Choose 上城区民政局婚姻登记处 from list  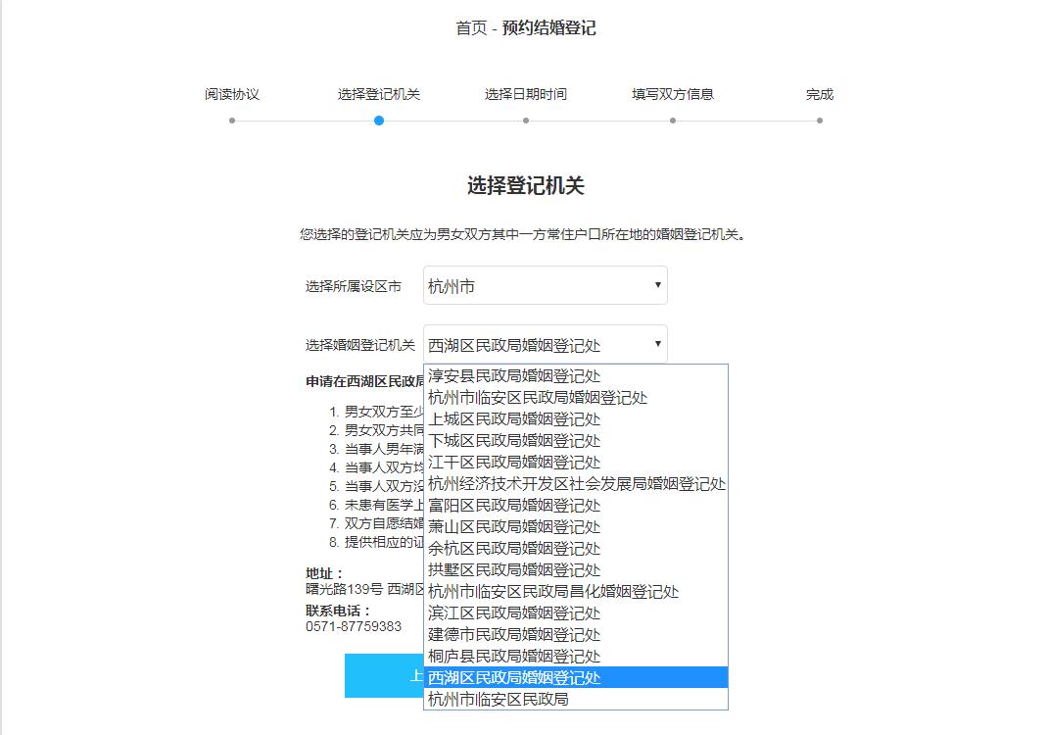coord(576,418)
